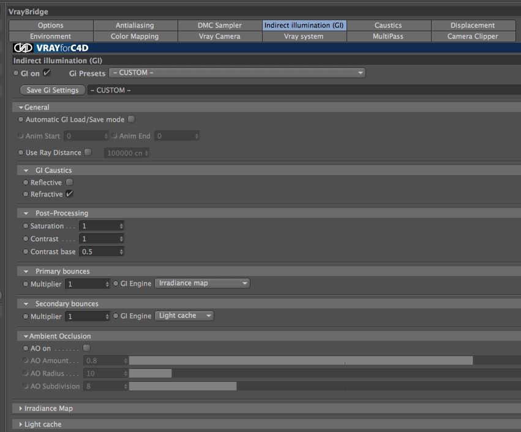Click the Secondary Multiplier stepper arrows

pos(107,316)
